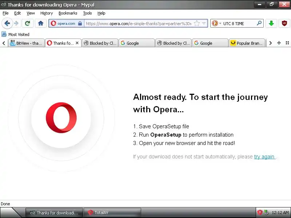Open the Help menu
The image size is (291, 218).
click(101, 13)
